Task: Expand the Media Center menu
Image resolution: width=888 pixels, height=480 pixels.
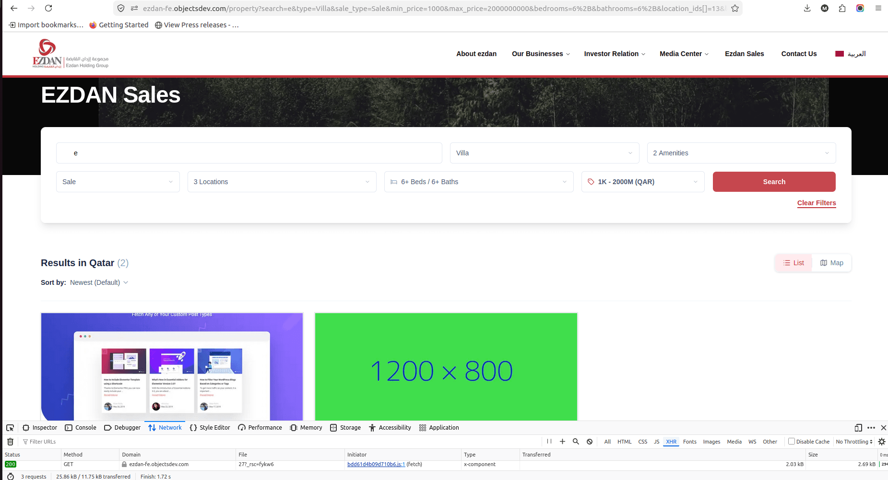Action: pos(684,54)
